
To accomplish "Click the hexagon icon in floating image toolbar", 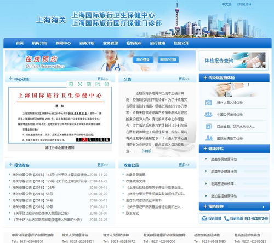I will coord(106,84).
